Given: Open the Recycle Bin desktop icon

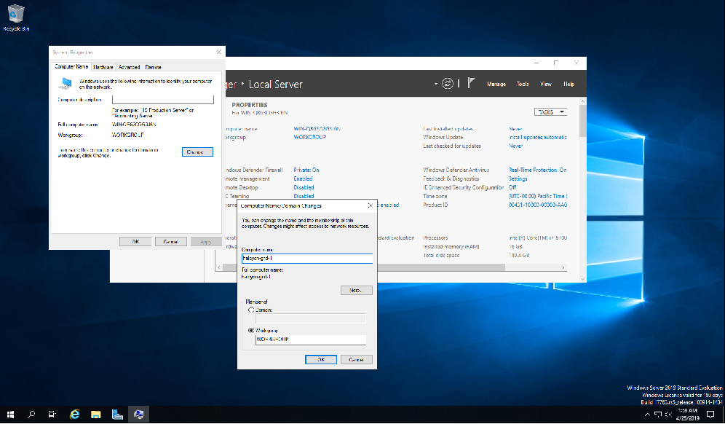Looking at the screenshot, I should tap(16, 17).
